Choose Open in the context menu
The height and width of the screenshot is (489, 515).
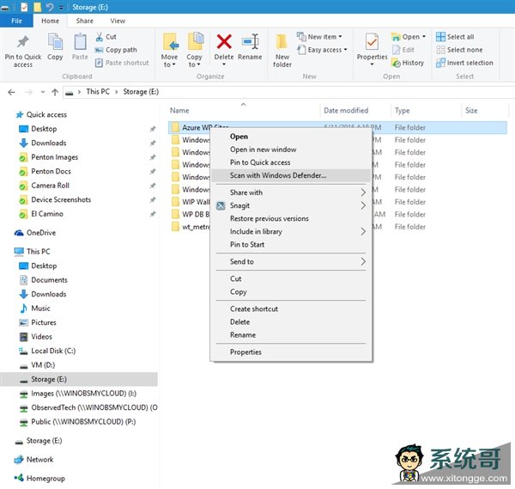click(291, 137)
